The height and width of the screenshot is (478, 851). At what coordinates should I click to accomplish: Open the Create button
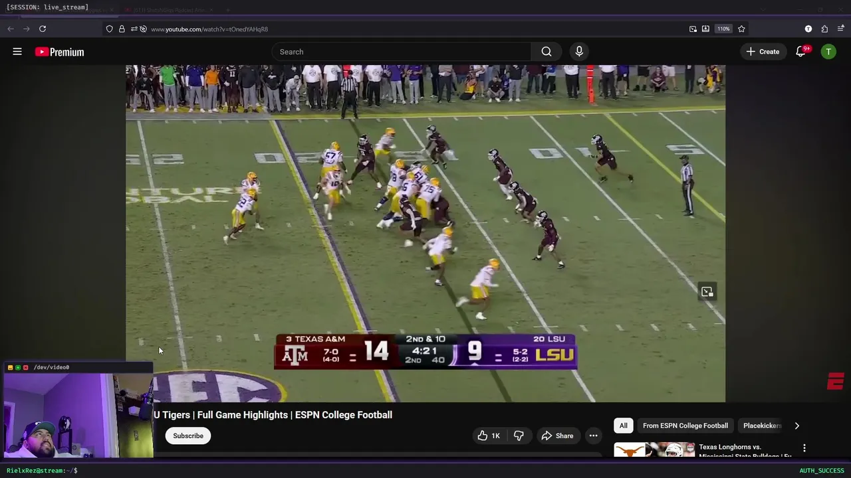[763, 52]
